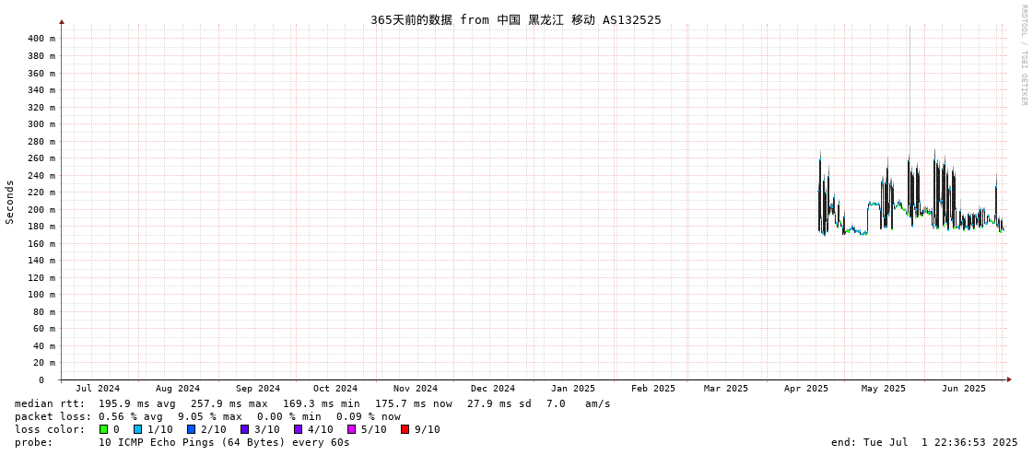Click the 'Seconds' vertical axis title
Screen dimensions: 1033x455
(10, 202)
